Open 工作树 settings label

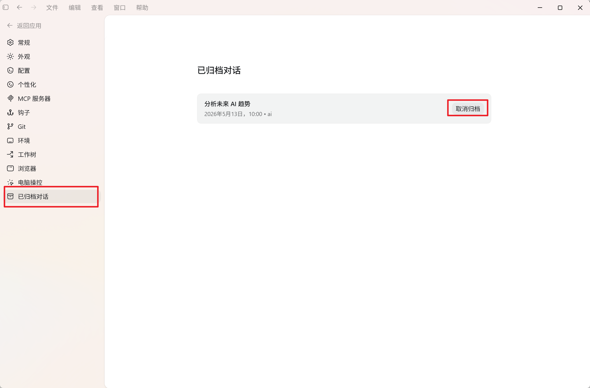pos(27,155)
